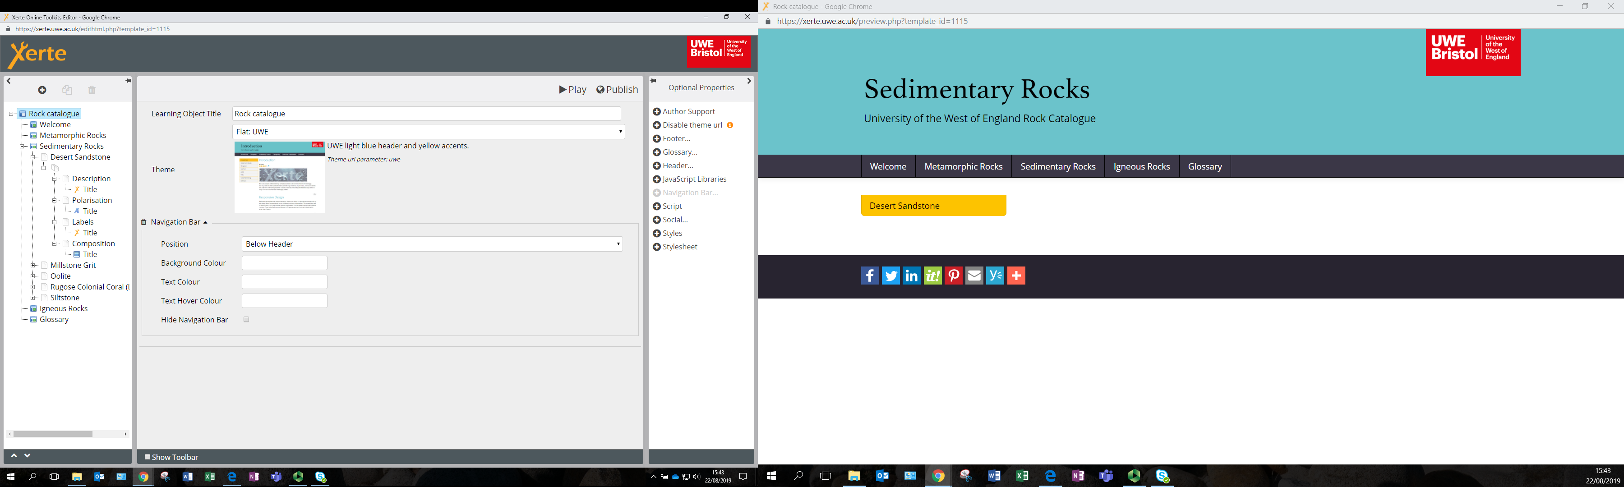Click the Play button in editor
Viewport: 1624px width, 487px height.
pos(572,89)
